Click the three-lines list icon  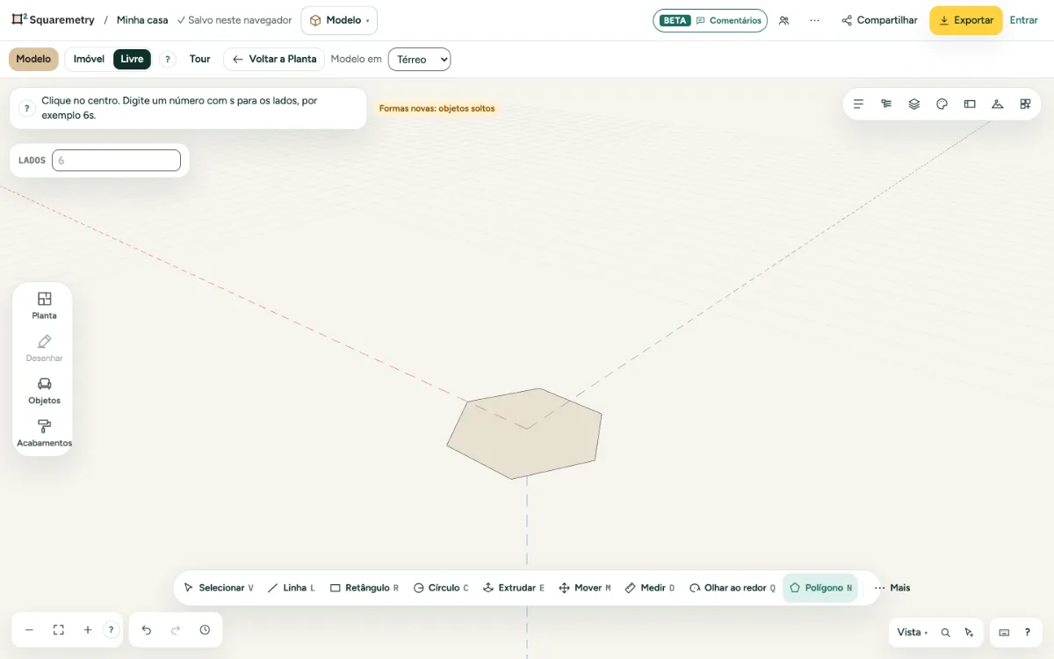[x=859, y=104]
